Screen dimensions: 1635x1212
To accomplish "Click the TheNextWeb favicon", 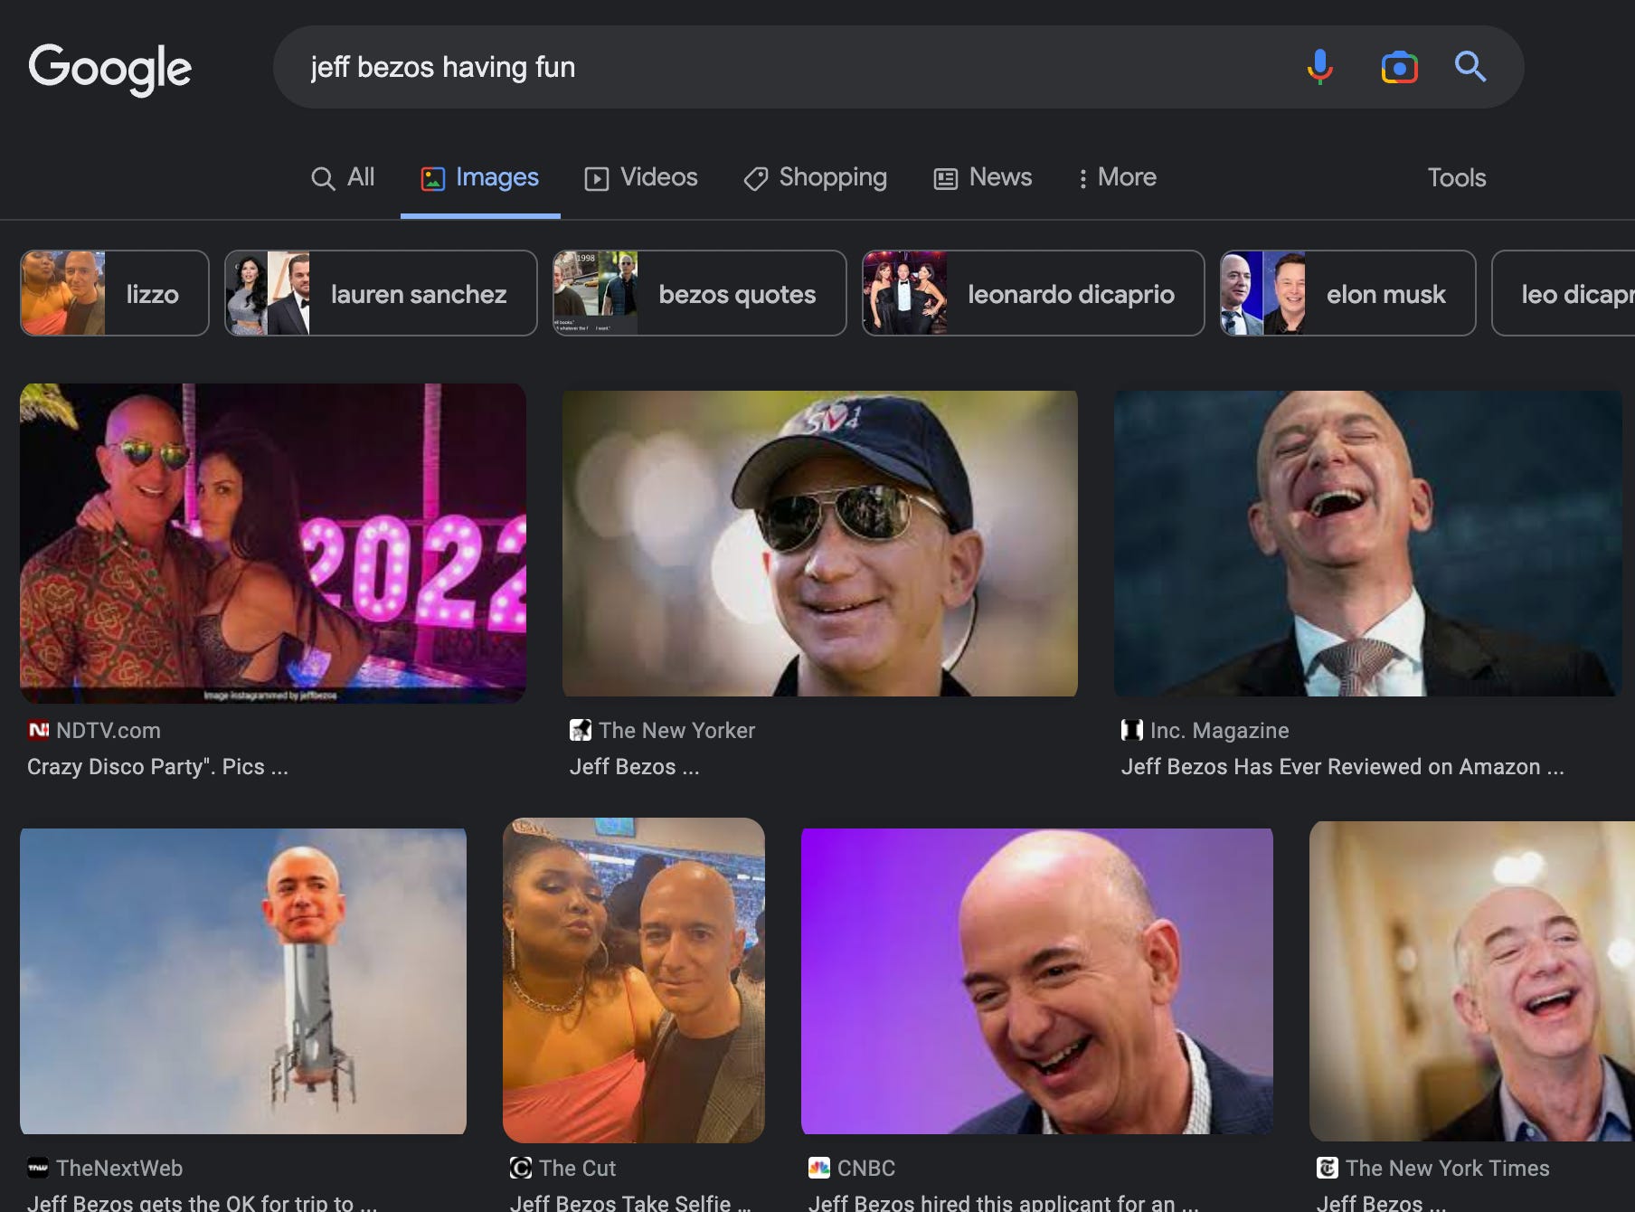I will point(38,1168).
